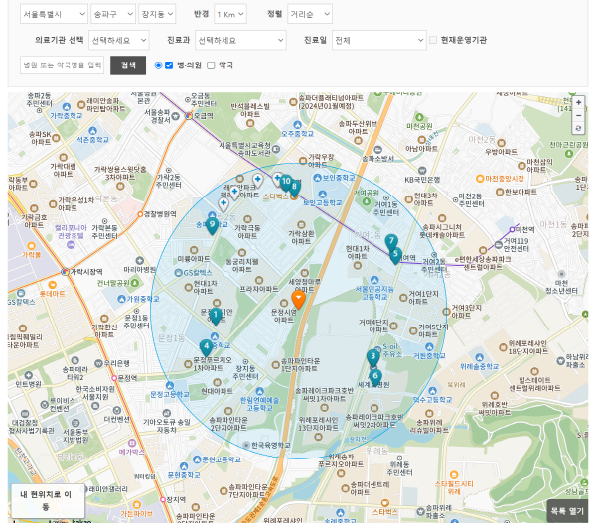Select hospital marker number 9

[213, 226]
